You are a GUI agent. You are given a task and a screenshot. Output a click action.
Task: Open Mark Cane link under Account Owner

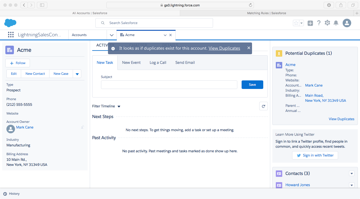point(25,127)
